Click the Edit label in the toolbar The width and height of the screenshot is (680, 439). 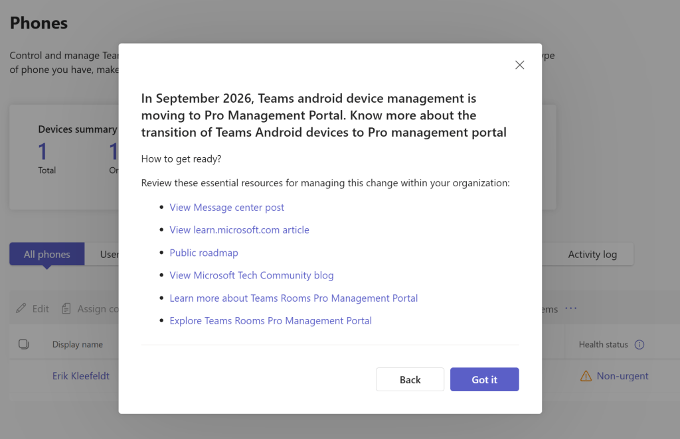coord(41,308)
